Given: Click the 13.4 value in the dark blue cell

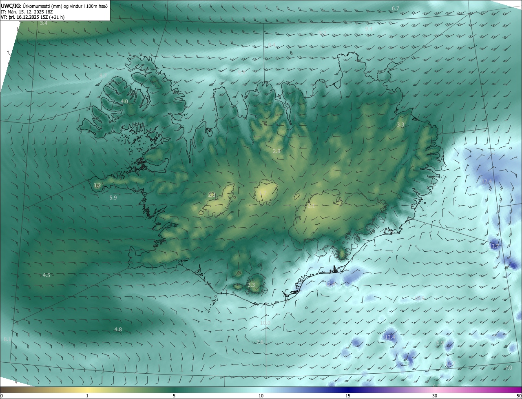Looking at the screenshot, I should coord(390,337).
